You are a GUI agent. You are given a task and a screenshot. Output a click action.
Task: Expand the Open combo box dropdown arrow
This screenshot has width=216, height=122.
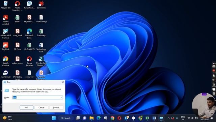(x=61, y=98)
